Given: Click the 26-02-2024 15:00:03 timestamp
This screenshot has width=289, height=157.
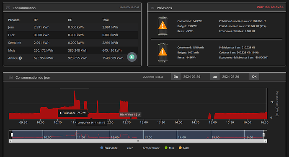Looking at the screenshot, I should click(x=129, y=8).
